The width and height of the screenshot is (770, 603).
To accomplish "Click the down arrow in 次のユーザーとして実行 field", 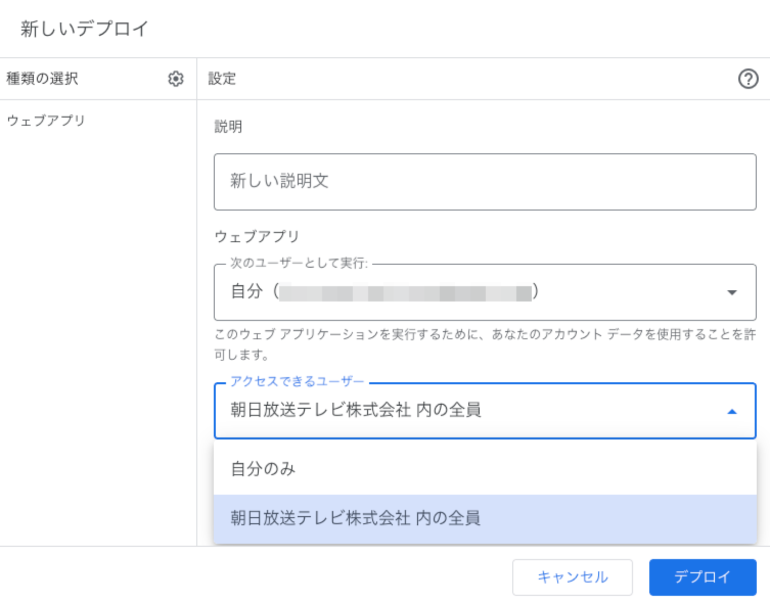I will coord(732,292).
